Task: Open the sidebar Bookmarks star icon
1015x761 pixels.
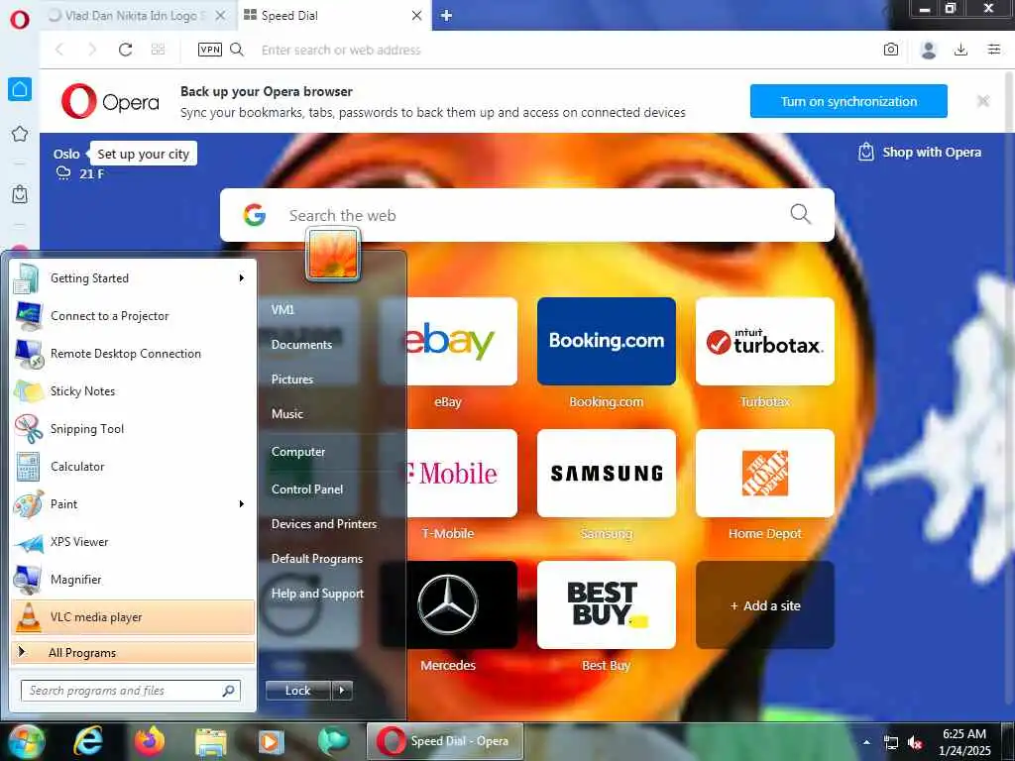Action: click(20, 134)
